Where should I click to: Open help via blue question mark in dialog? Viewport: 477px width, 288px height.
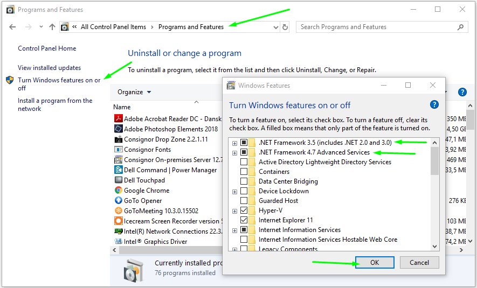click(x=434, y=105)
